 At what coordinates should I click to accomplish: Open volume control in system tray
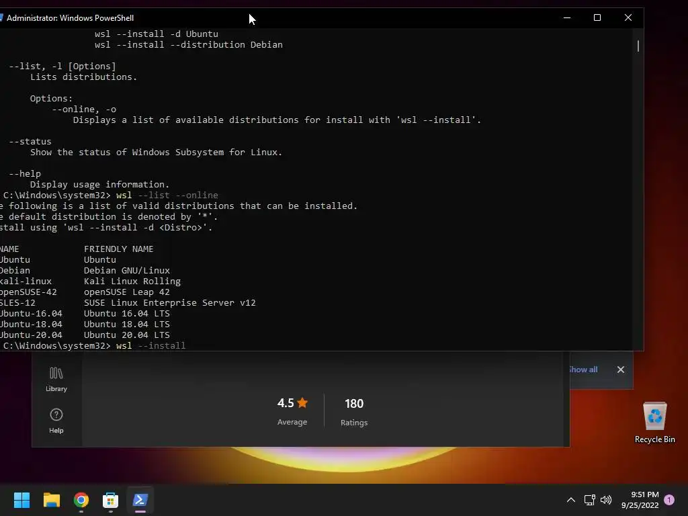click(x=606, y=500)
